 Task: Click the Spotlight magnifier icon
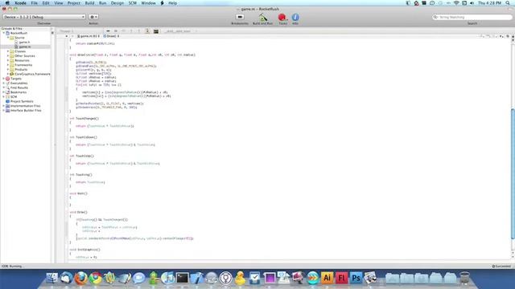point(508,3)
